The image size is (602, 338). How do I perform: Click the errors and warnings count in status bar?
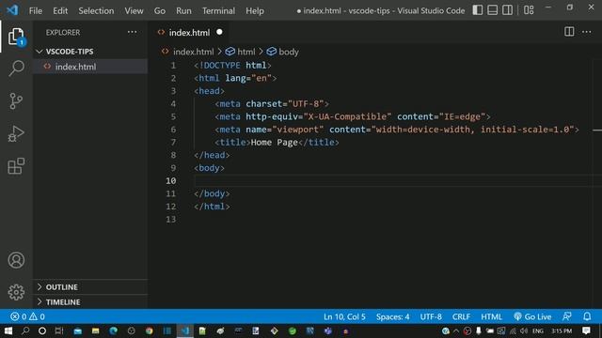(27, 316)
